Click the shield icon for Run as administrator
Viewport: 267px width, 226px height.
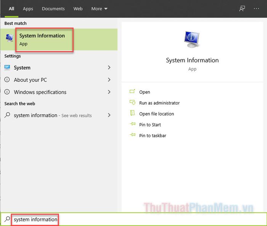pyautogui.click(x=132, y=103)
